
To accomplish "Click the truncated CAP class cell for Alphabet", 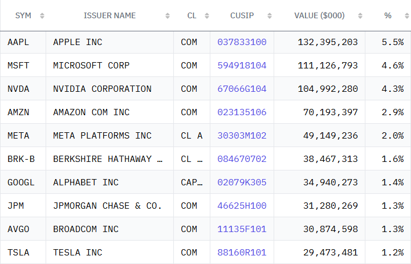I will 192,182.
